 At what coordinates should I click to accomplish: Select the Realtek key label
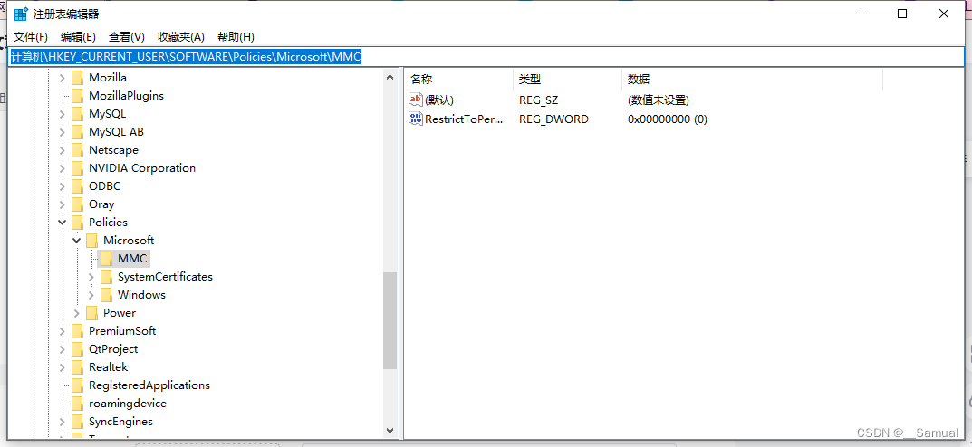[109, 367]
